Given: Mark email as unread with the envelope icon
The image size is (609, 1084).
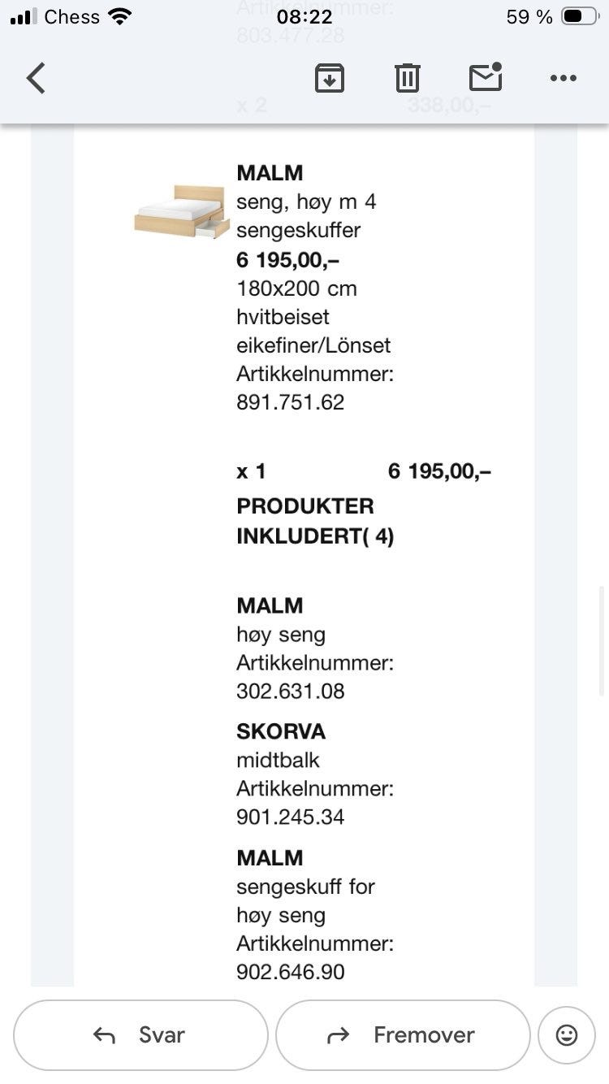Looking at the screenshot, I should (x=486, y=77).
